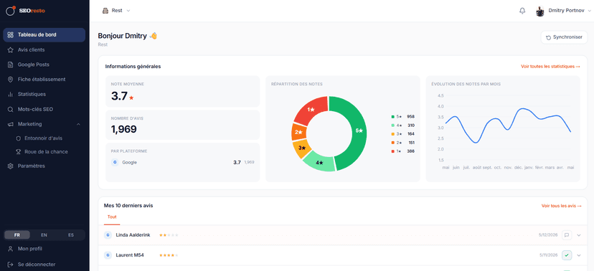Go to Avis clients page
Image resolution: width=594 pixels, height=271 pixels.
pos(44,49)
